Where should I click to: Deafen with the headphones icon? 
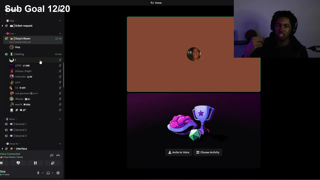click(x=48, y=173)
